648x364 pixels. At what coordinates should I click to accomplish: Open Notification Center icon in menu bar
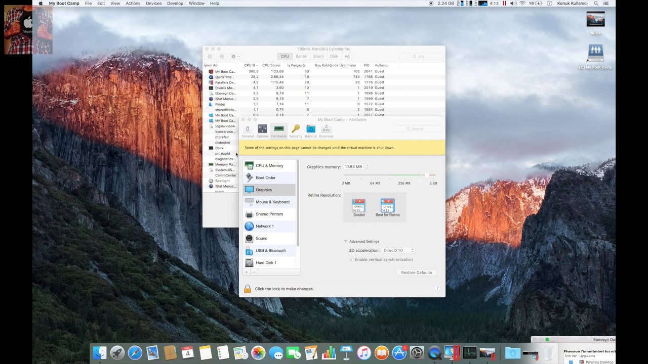coord(605,3)
